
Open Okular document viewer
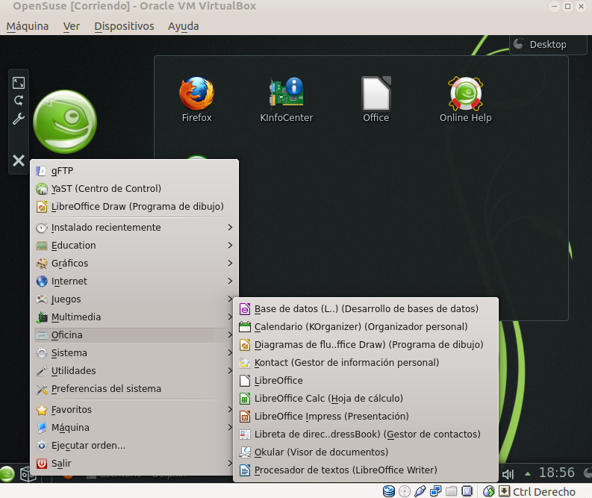(321, 452)
